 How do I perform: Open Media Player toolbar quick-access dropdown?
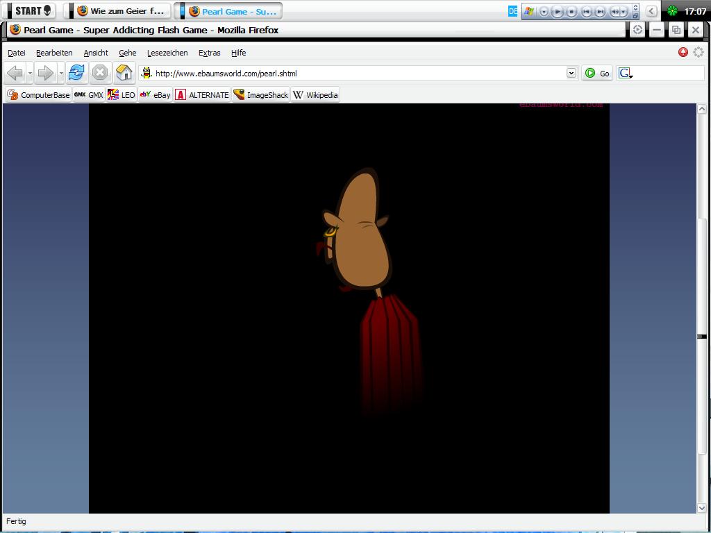pos(544,12)
